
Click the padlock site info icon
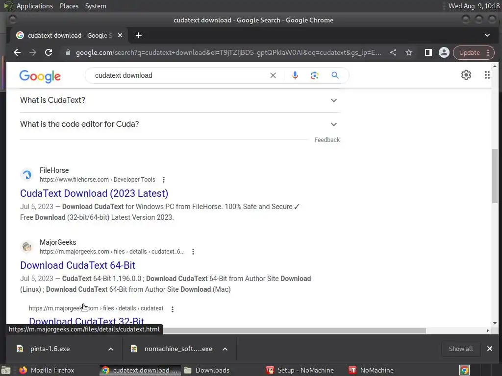pyautogui.click(x=68, y=53)
